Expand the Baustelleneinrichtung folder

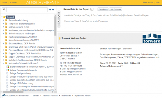point(4,20)
